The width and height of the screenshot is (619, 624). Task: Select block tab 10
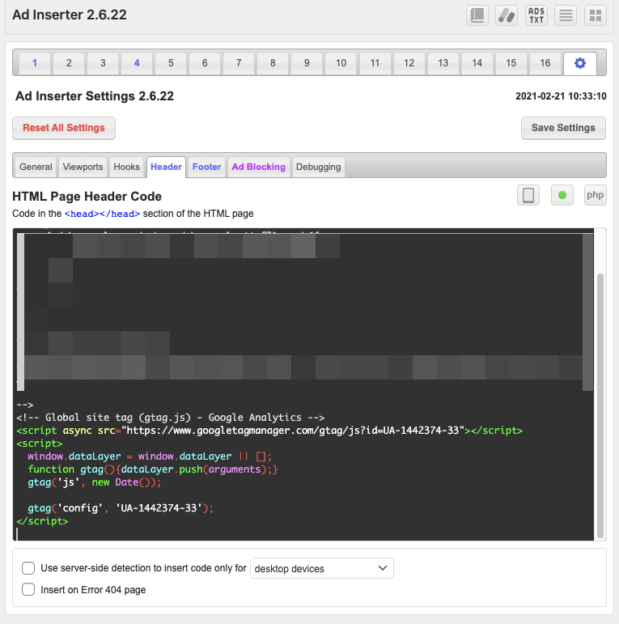pyautogui.click(x=341, y=63)
